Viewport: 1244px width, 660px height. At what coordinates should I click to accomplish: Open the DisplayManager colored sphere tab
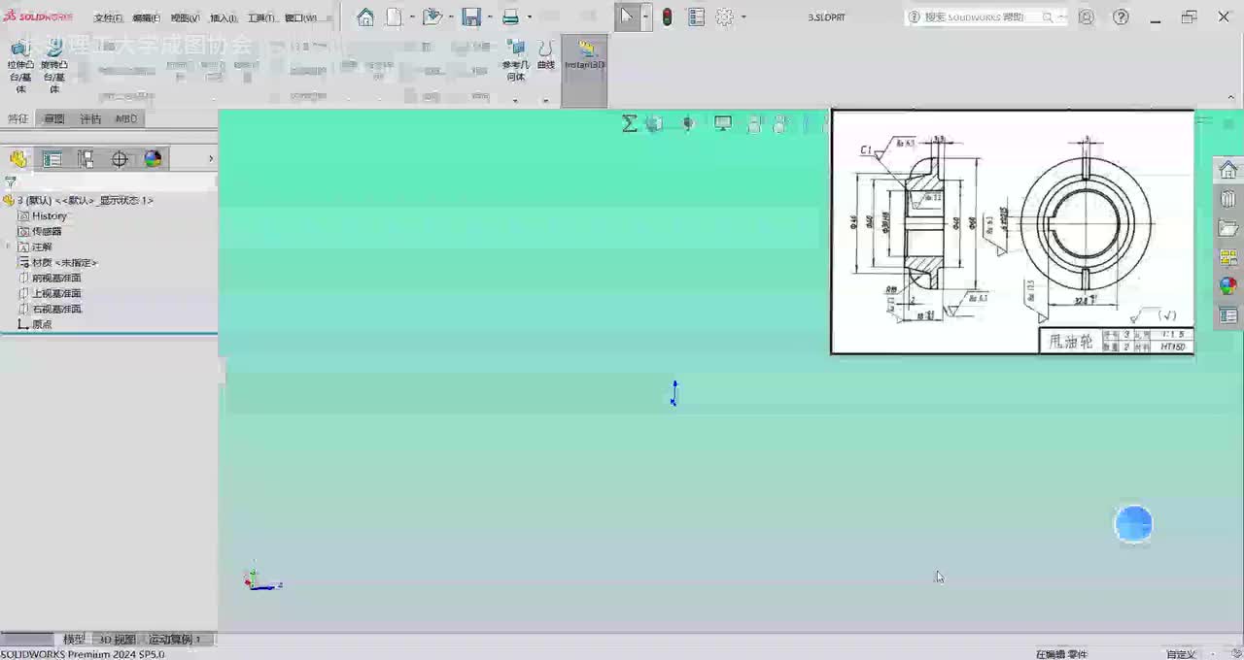(153, 159)
